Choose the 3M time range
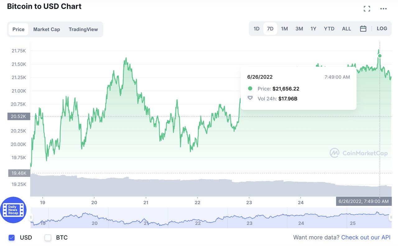This screenshot has width=398, height=246. click(299, 29)
